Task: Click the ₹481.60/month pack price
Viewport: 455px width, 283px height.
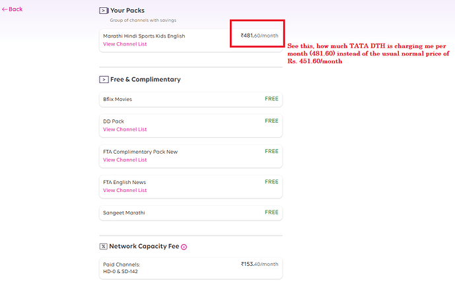Action: pyautogui.click(x=259, y=36)
